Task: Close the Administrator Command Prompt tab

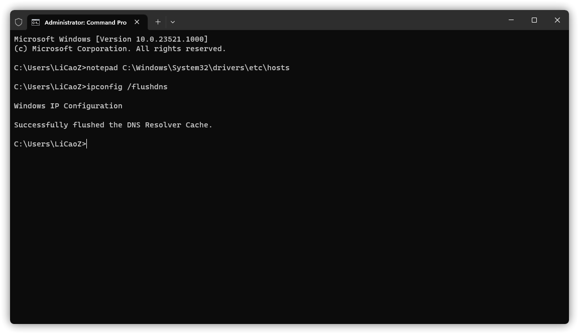Action: (137, 22)
